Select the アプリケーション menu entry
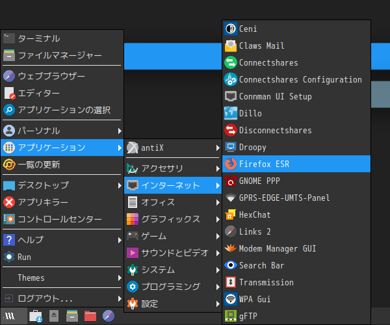390x325 pixels. (x=62, y=148)
